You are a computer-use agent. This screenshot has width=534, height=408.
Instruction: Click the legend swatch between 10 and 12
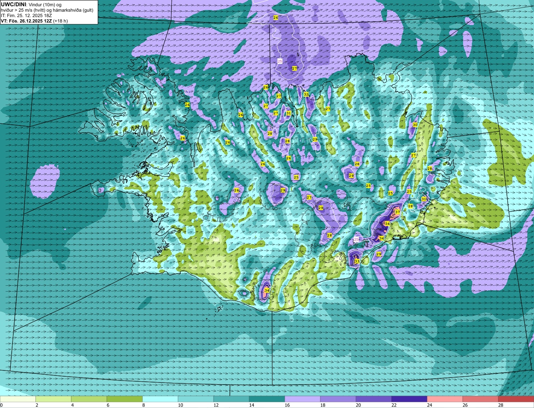click(x=196, y=399)
